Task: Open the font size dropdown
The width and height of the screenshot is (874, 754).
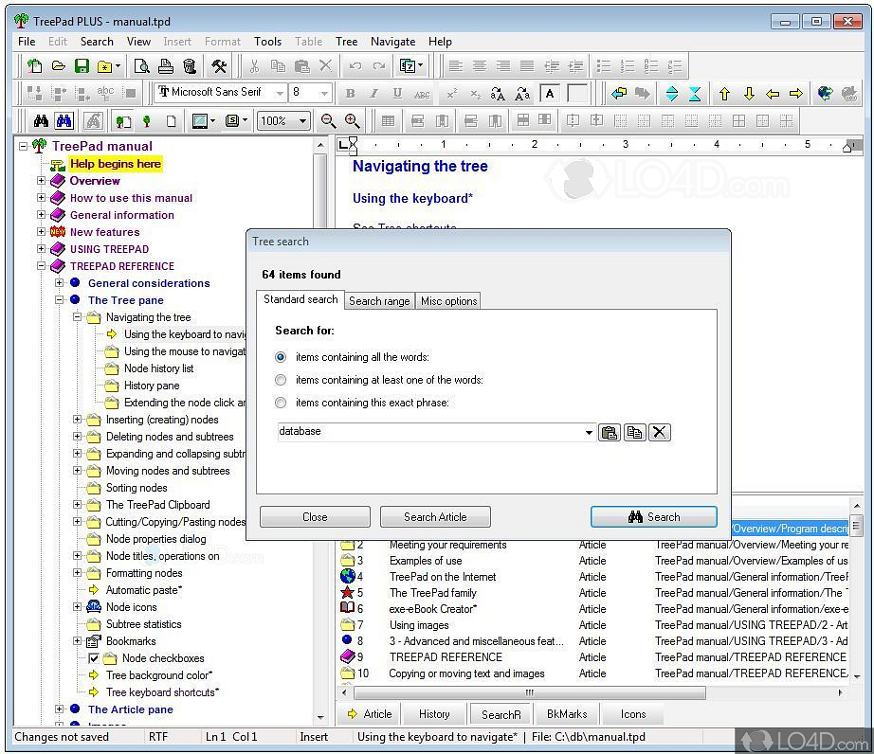Action: click(324, 93)
